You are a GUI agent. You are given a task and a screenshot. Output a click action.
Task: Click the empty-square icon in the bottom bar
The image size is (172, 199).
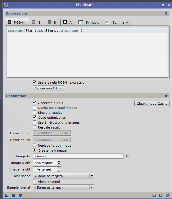[154, 195]
